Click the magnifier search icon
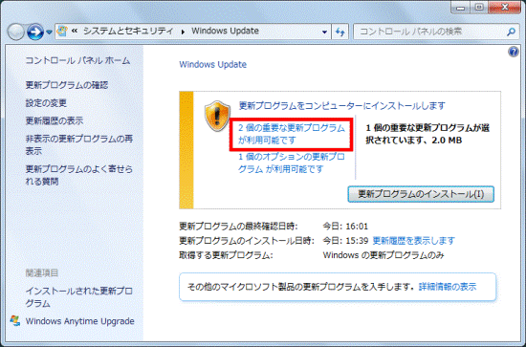Viewport: 526px width, 347px height. click(x=511, y=32)
